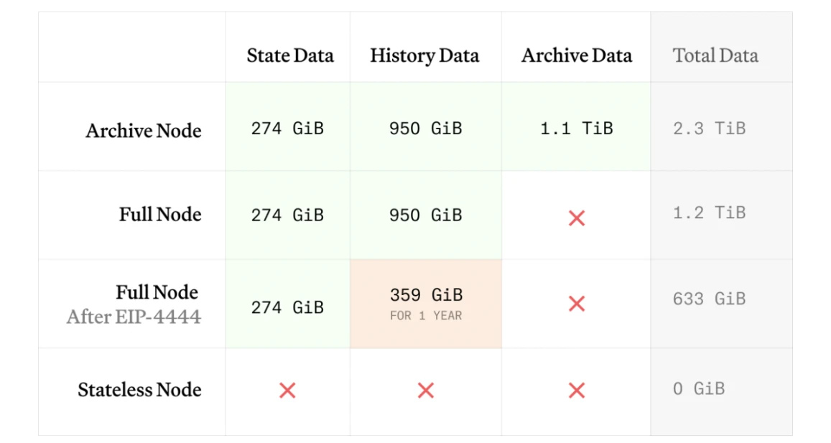The image size is (831, 443).
Task: Click the Total Data column header
Action: [715, 56]
